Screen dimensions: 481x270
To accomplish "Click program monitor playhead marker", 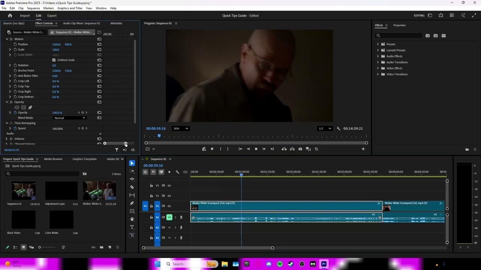I will (x=159, y=136).
